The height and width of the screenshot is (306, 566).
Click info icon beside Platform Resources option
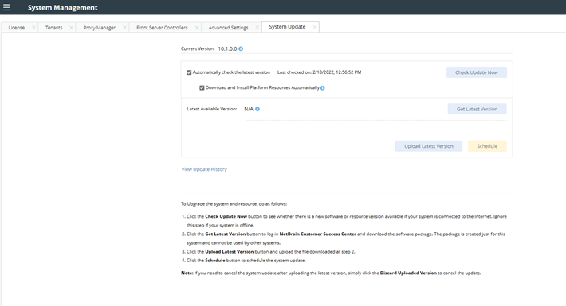click(323, 88)
